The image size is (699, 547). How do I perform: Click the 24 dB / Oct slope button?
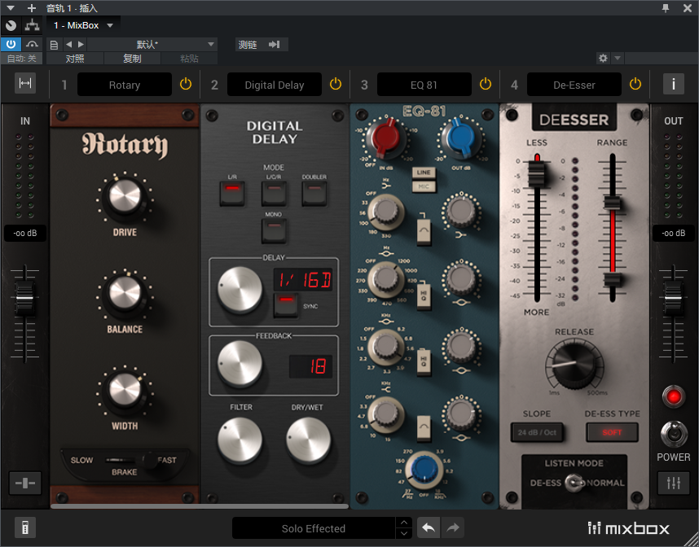[537, 432]
